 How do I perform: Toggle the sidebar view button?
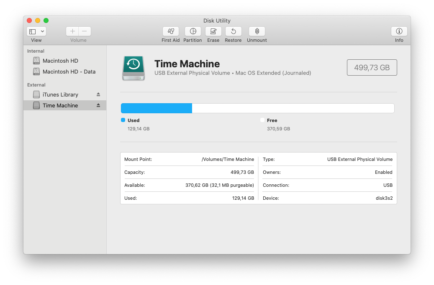pyautogui.click(x=33, y=31)
